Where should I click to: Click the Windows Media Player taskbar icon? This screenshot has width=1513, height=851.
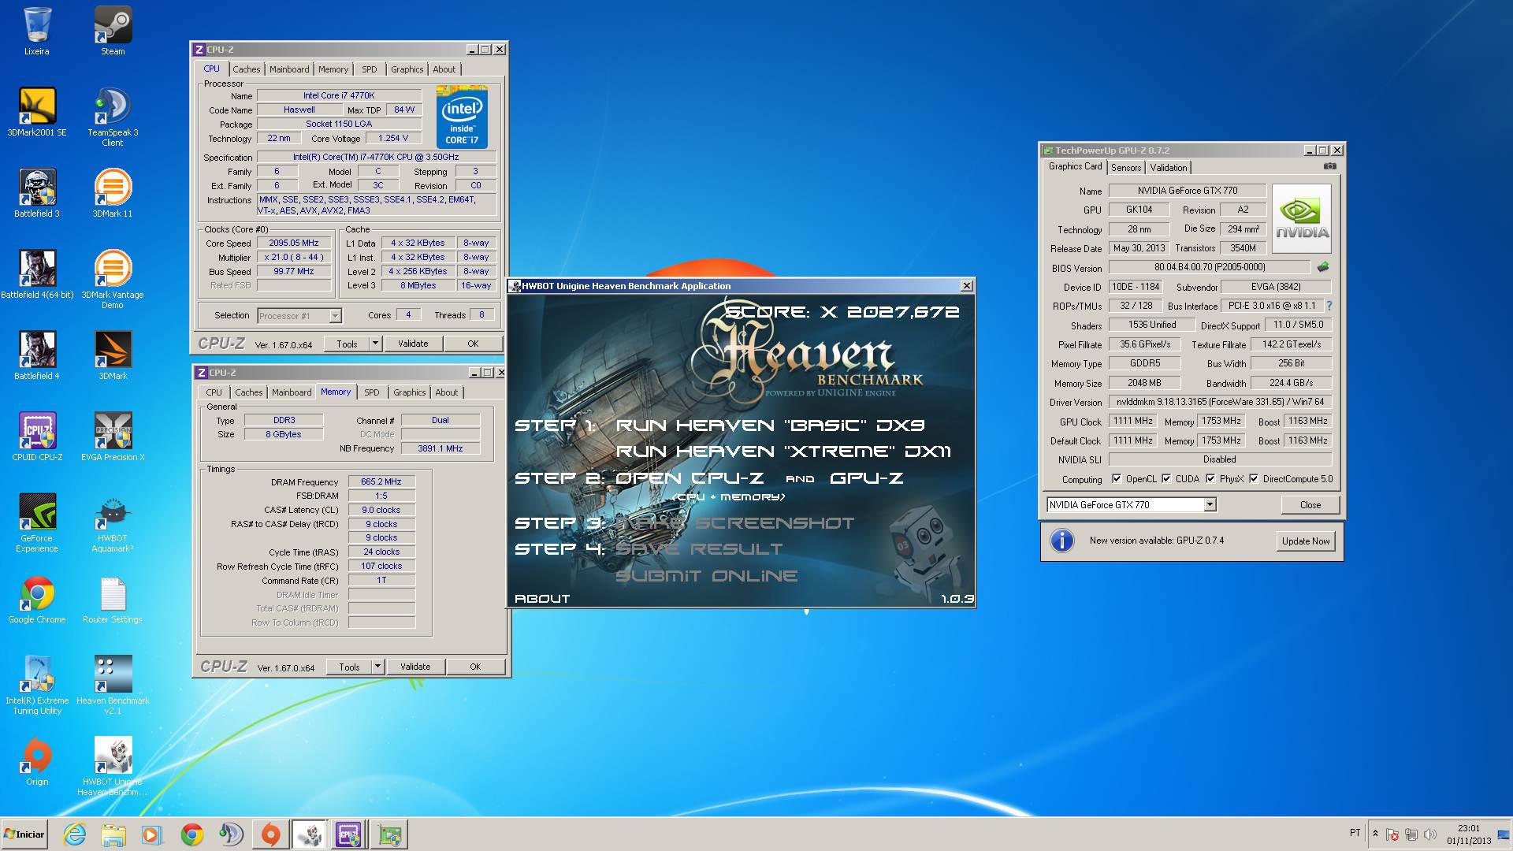[x=152, y=834]
